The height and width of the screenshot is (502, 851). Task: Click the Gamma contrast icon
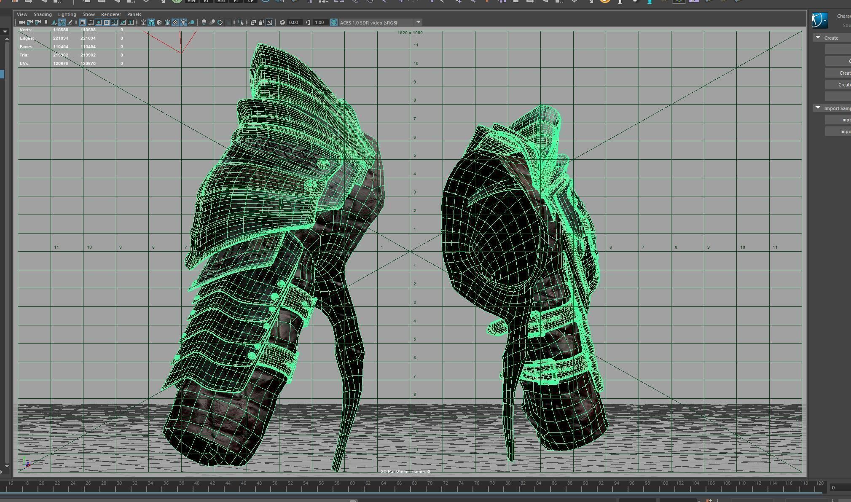pyautogui.click(x=308, y=22)
